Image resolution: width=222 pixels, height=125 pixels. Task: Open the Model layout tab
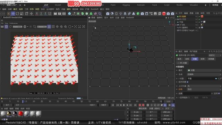pyautogui.click(x=58, y=5)
